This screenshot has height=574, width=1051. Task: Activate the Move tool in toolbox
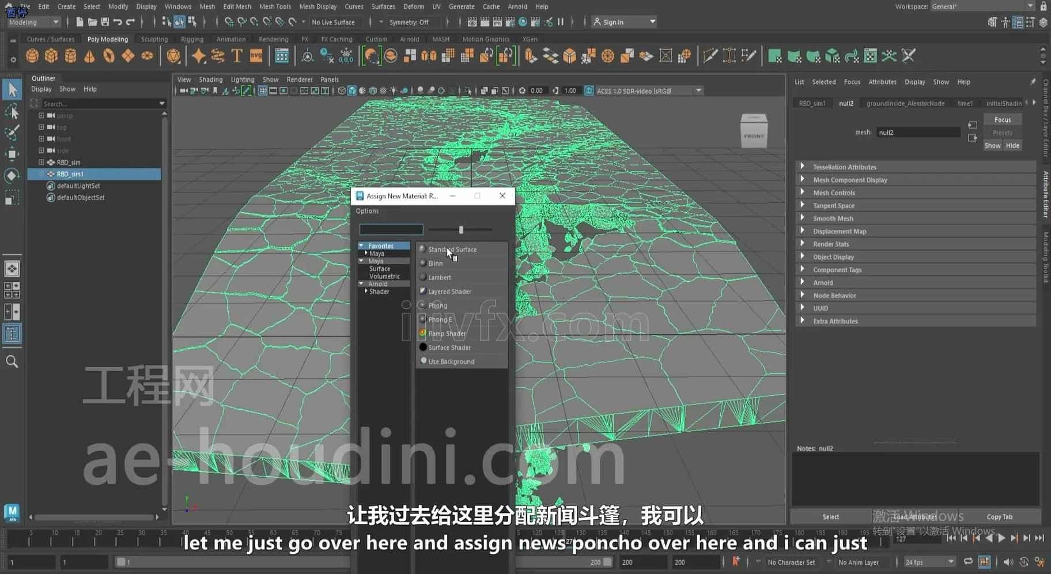click(12, 154)
